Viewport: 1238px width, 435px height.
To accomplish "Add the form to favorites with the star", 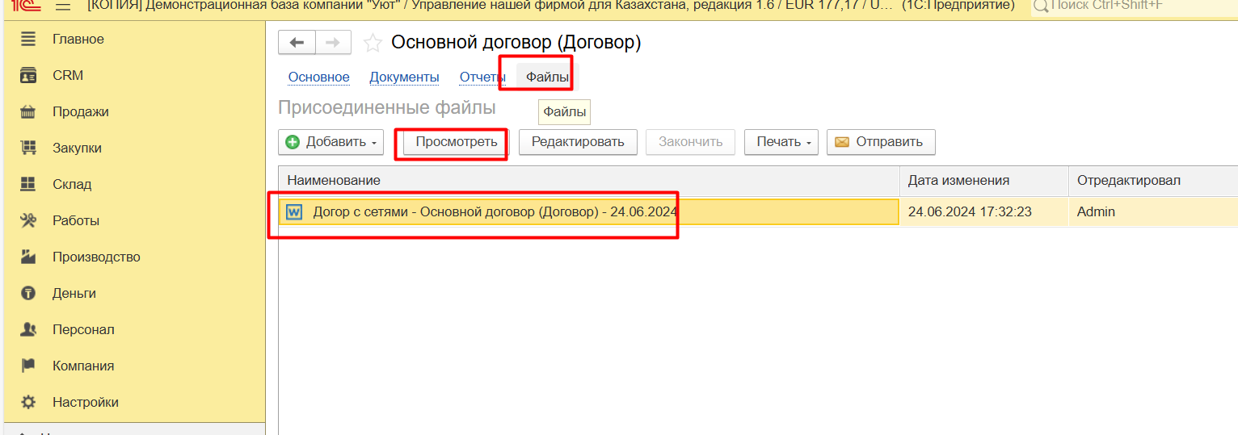I will coord(372,43).
